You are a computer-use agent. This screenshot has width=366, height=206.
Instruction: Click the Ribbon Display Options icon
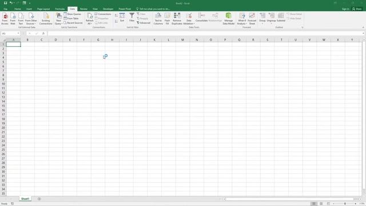(335, 3)
